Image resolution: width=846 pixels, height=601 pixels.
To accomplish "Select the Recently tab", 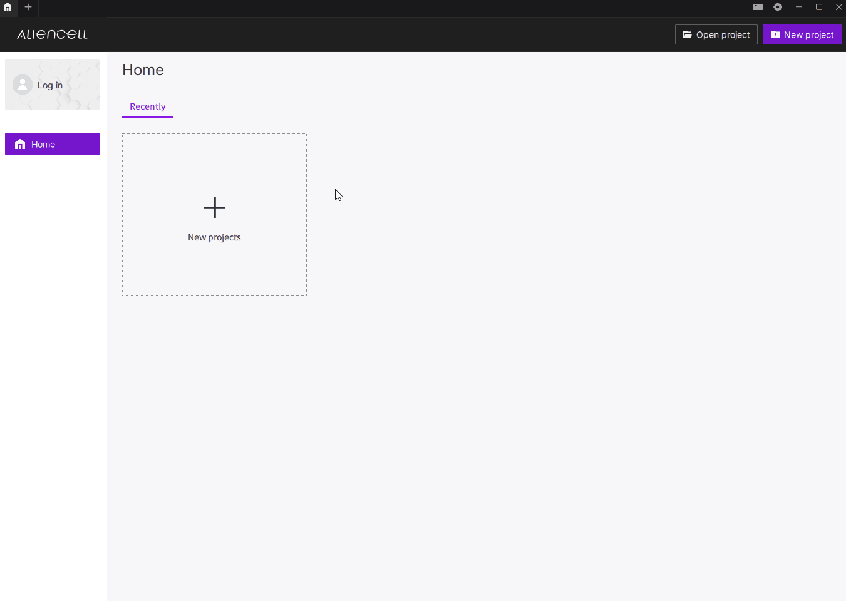I will tap(147, 106).
